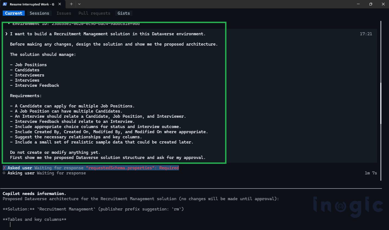
Task: Click the '17:21' timestamp
Action: pyautogui.click(x=366, y=34)
